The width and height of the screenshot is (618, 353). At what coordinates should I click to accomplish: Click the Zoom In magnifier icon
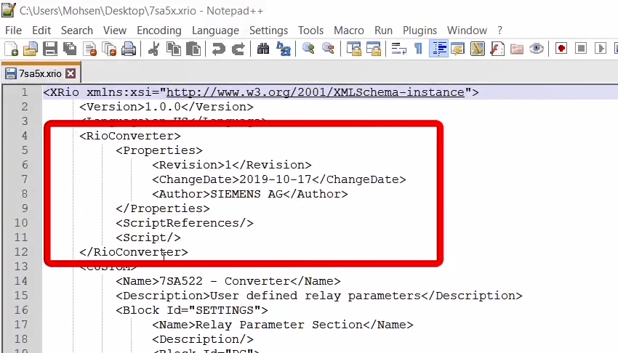point(309,49)
